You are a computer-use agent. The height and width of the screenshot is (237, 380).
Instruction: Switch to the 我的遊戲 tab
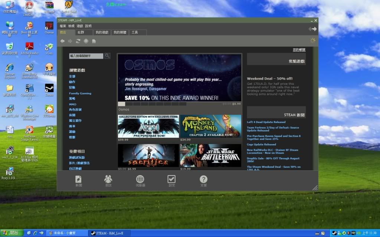[x=102, y=33]
